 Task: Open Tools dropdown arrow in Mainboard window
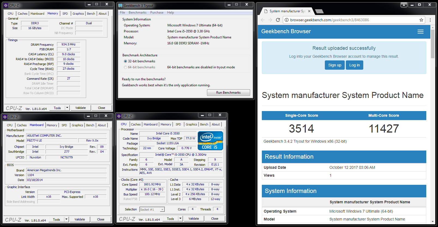(66, 219)
